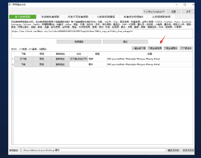This screenshot has height=158, width=201.
Task: Click the 一键全部下载 button
Action: coord(139,48)
